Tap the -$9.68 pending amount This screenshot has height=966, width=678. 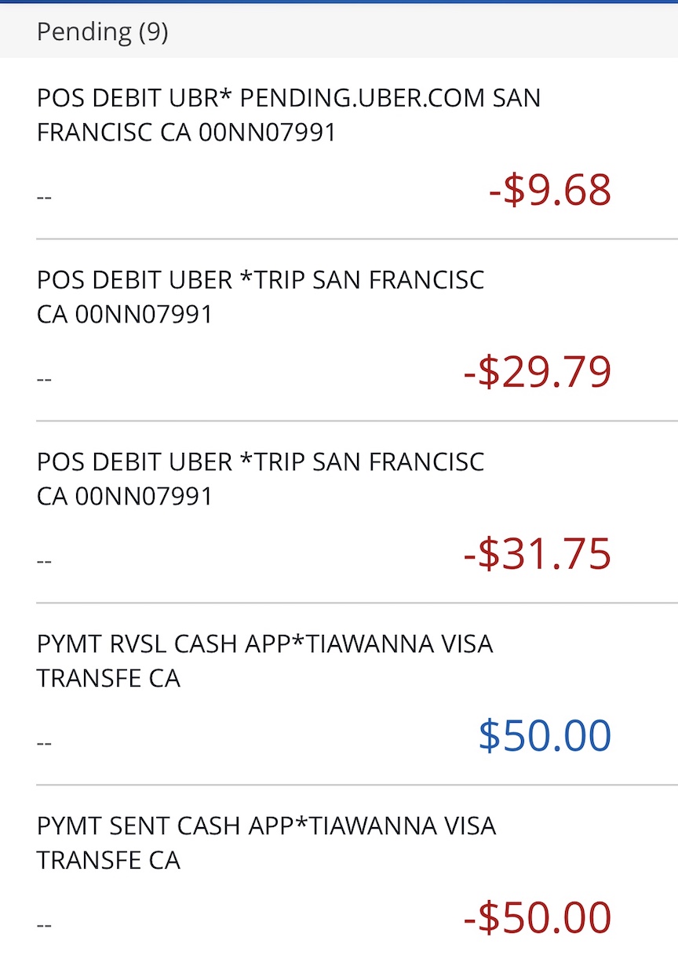coord(549,191)
